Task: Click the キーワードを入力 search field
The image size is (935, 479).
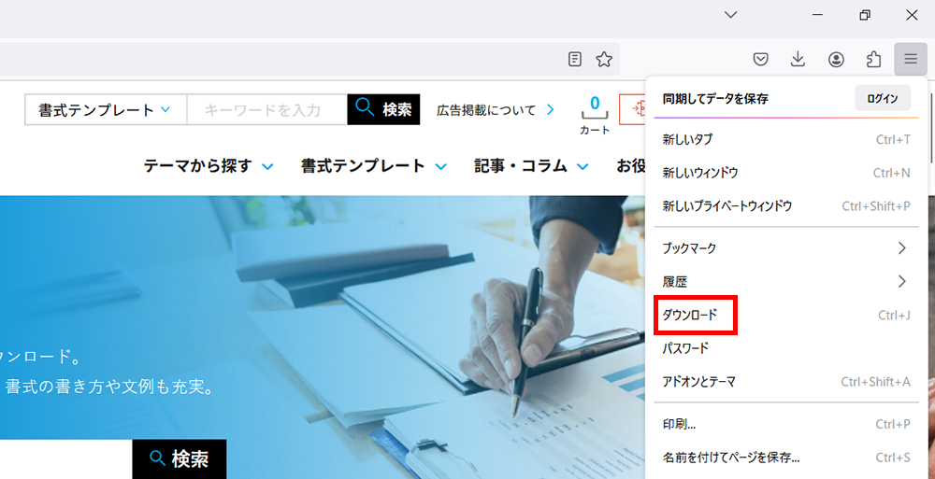Action: [267, 110]
